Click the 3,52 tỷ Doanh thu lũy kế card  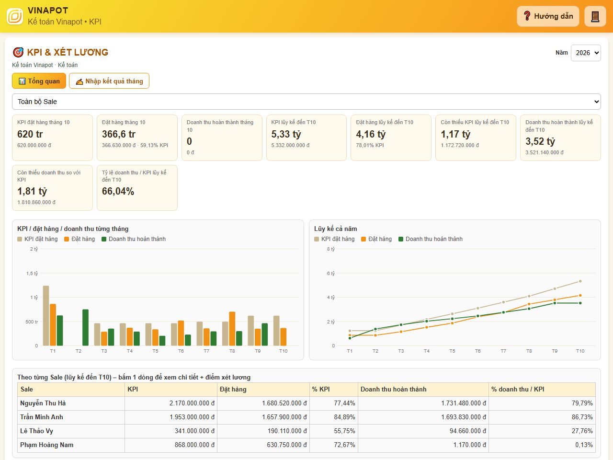pos(560,138)
